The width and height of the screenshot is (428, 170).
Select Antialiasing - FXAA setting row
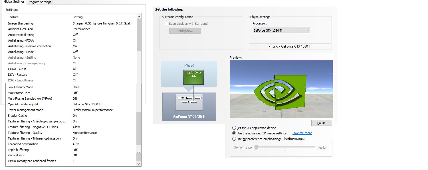coord(71,40)
